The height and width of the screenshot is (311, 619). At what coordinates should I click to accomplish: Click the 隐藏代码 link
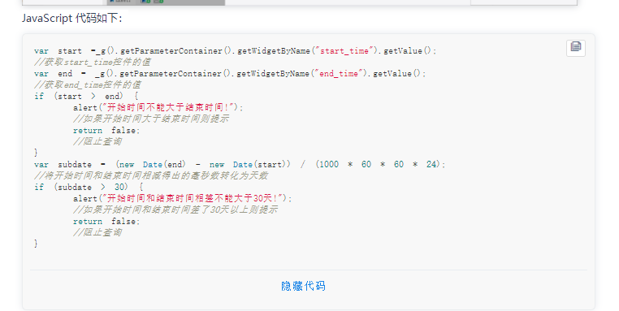(303, 286)
